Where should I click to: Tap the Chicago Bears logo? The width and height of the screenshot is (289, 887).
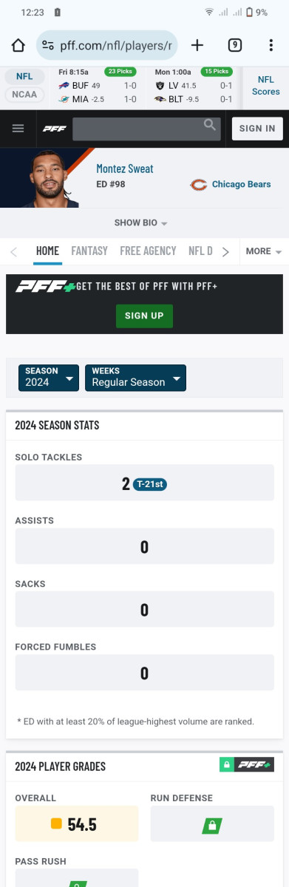[198, 185]
